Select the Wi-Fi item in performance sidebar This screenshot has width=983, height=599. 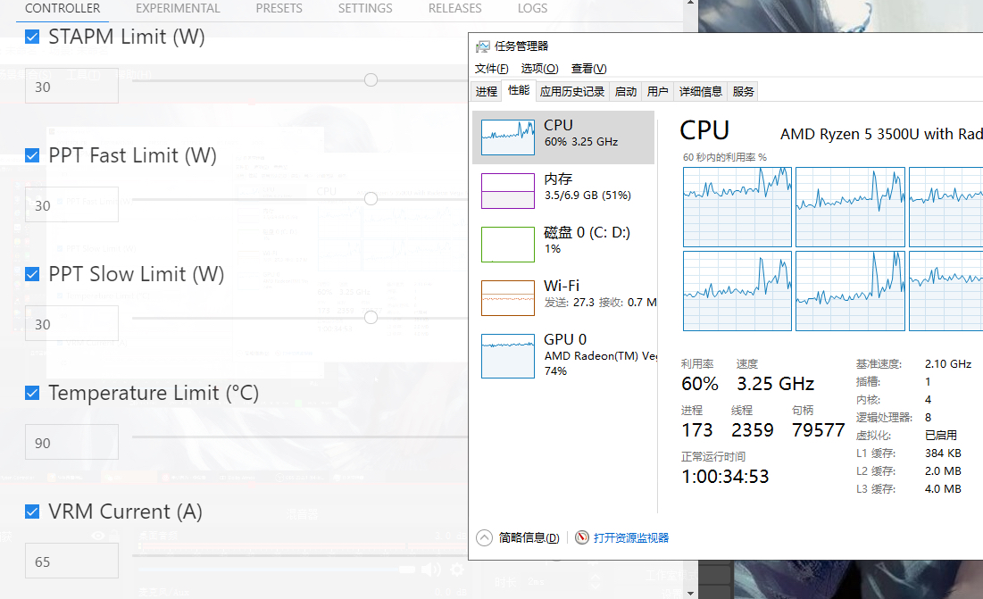pyautogui.click(x=563, y=297)
